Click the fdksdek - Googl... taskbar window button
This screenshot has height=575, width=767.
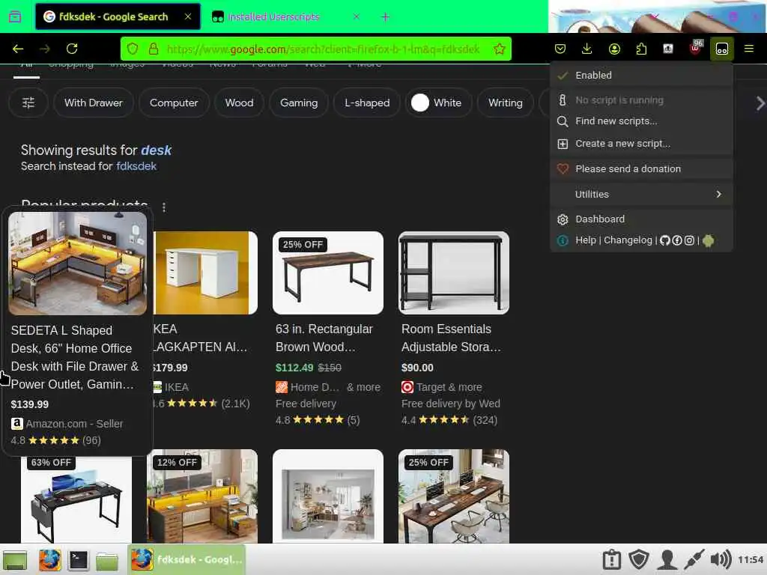[x=187, y=560]
